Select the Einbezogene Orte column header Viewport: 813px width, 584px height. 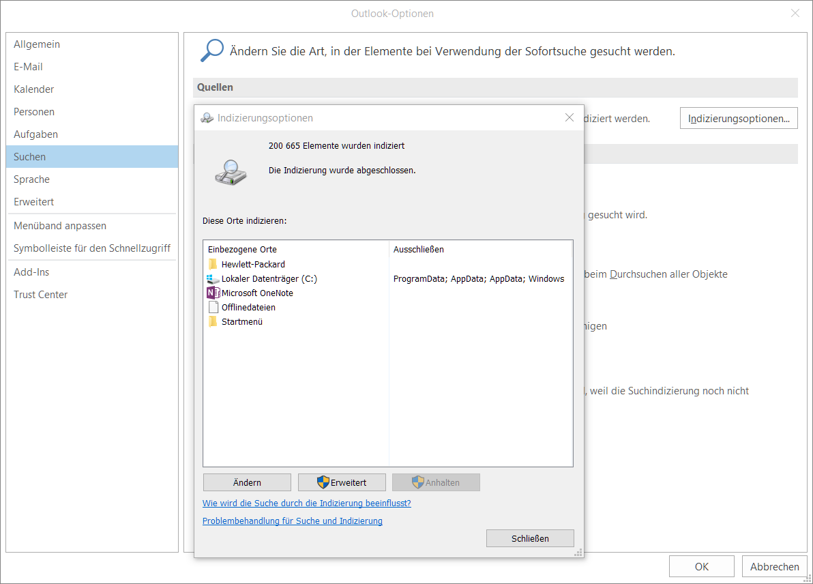coord(243,250)
